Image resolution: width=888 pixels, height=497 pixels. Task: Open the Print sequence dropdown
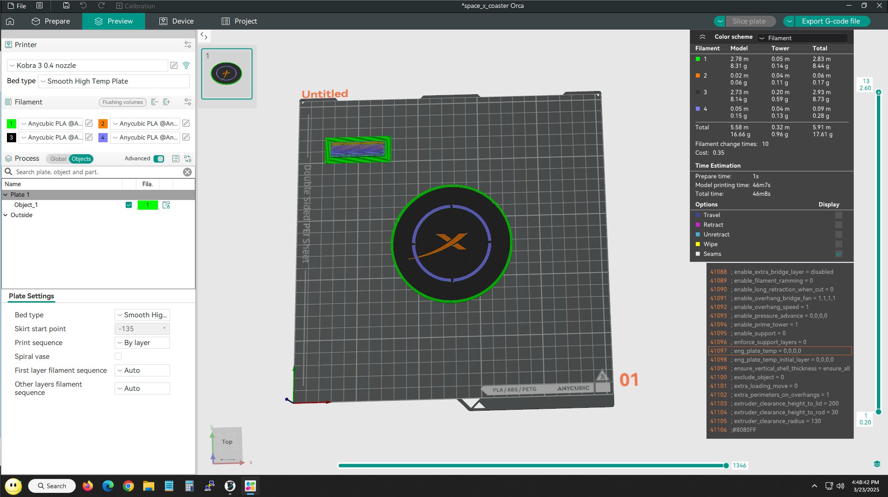coord(142,342)
